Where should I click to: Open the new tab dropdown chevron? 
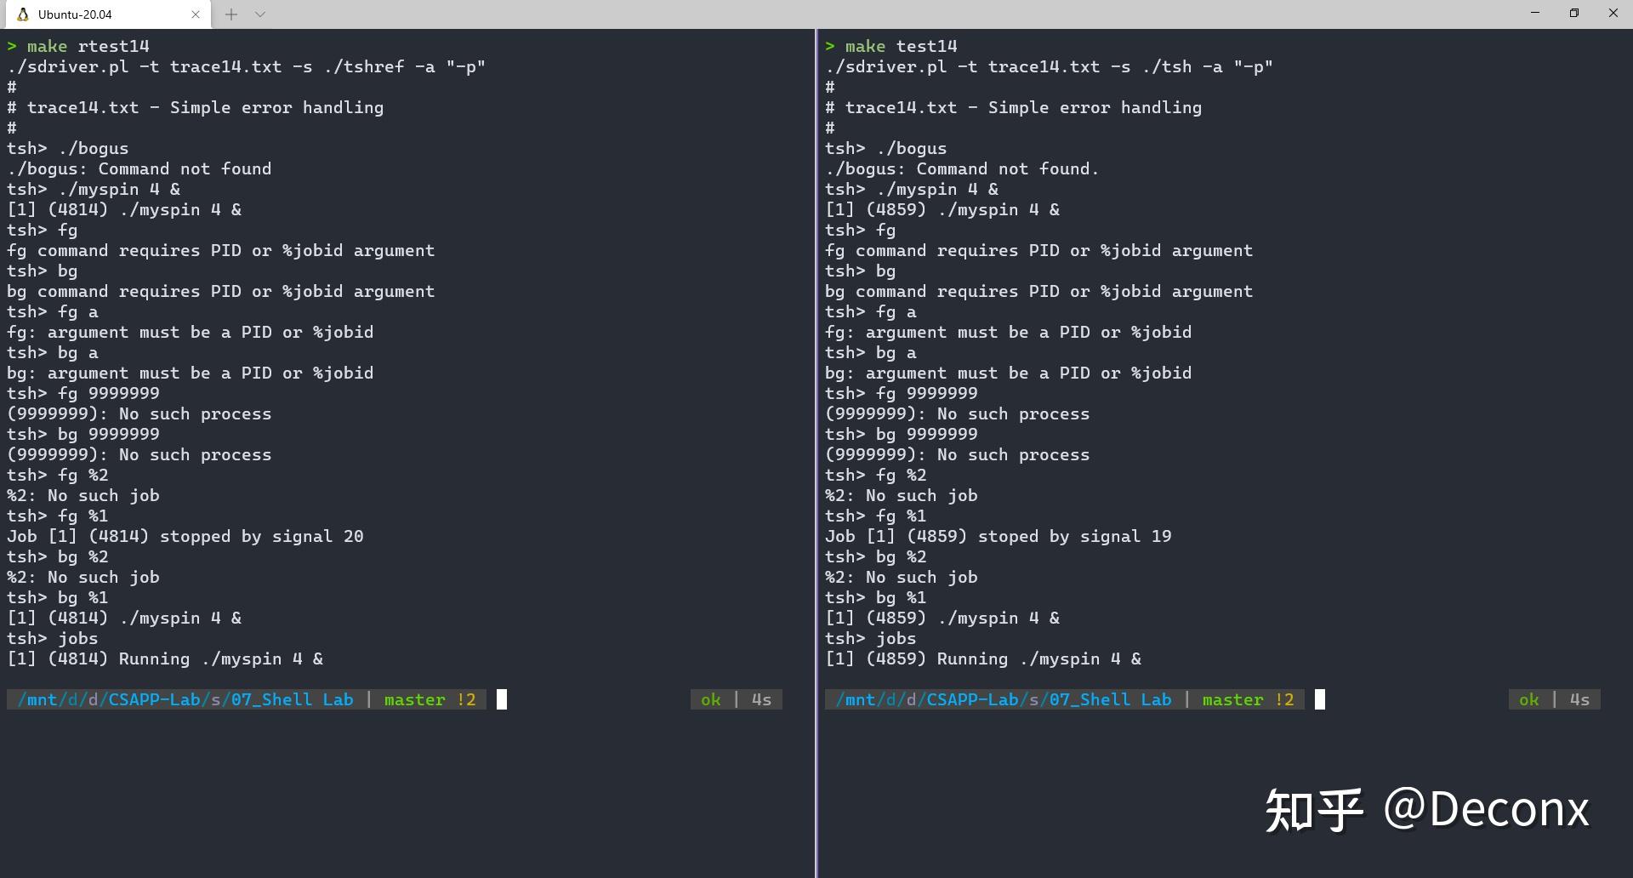[260, 14]
